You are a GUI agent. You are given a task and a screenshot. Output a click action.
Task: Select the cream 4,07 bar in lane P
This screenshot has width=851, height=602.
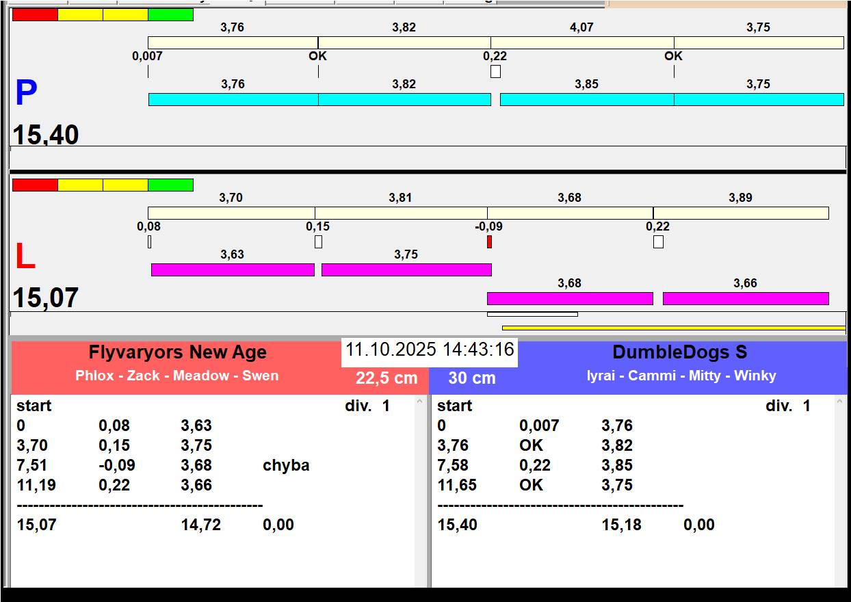tap(581, 42)
